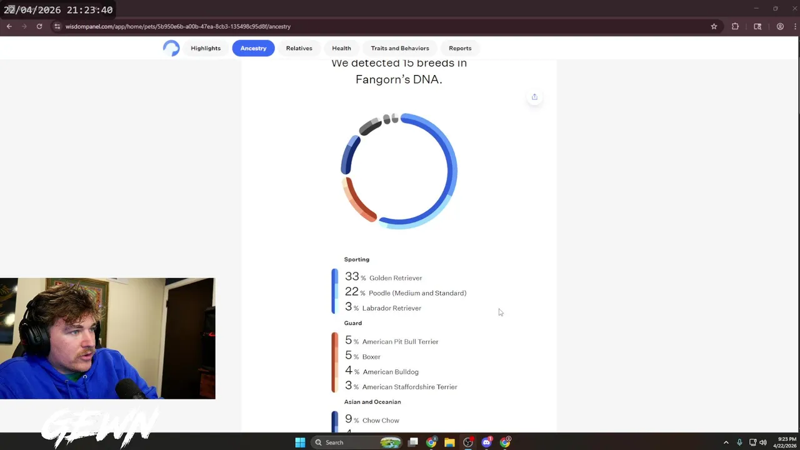Click the Guard group heading
The width and height of the screenshot is (800, 450).
(x=352, y=323)
